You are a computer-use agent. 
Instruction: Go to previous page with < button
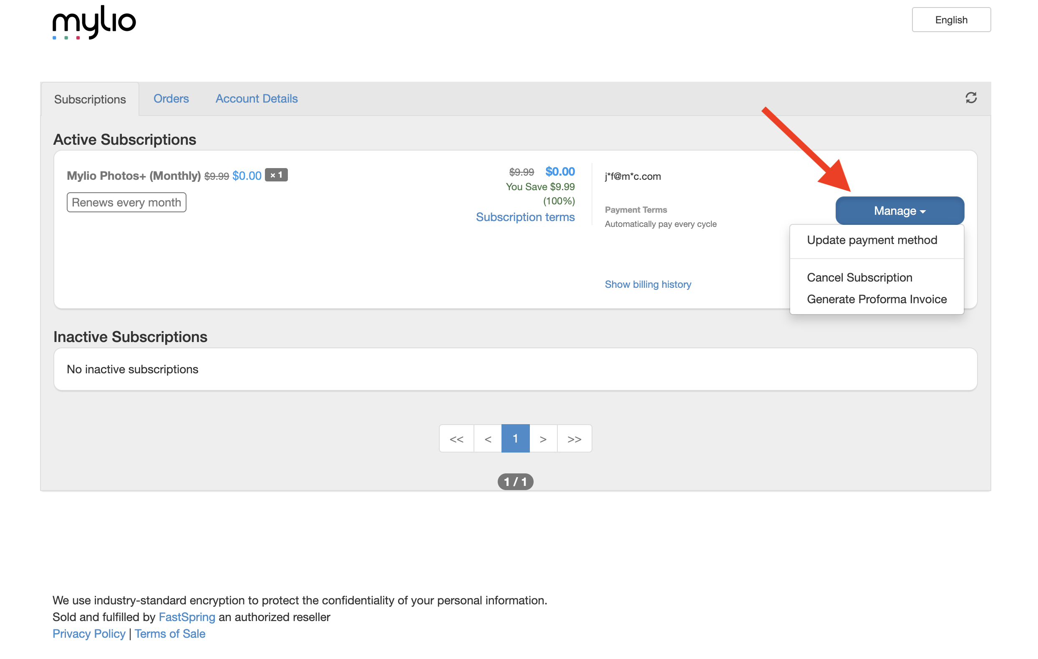pos(488,439)
